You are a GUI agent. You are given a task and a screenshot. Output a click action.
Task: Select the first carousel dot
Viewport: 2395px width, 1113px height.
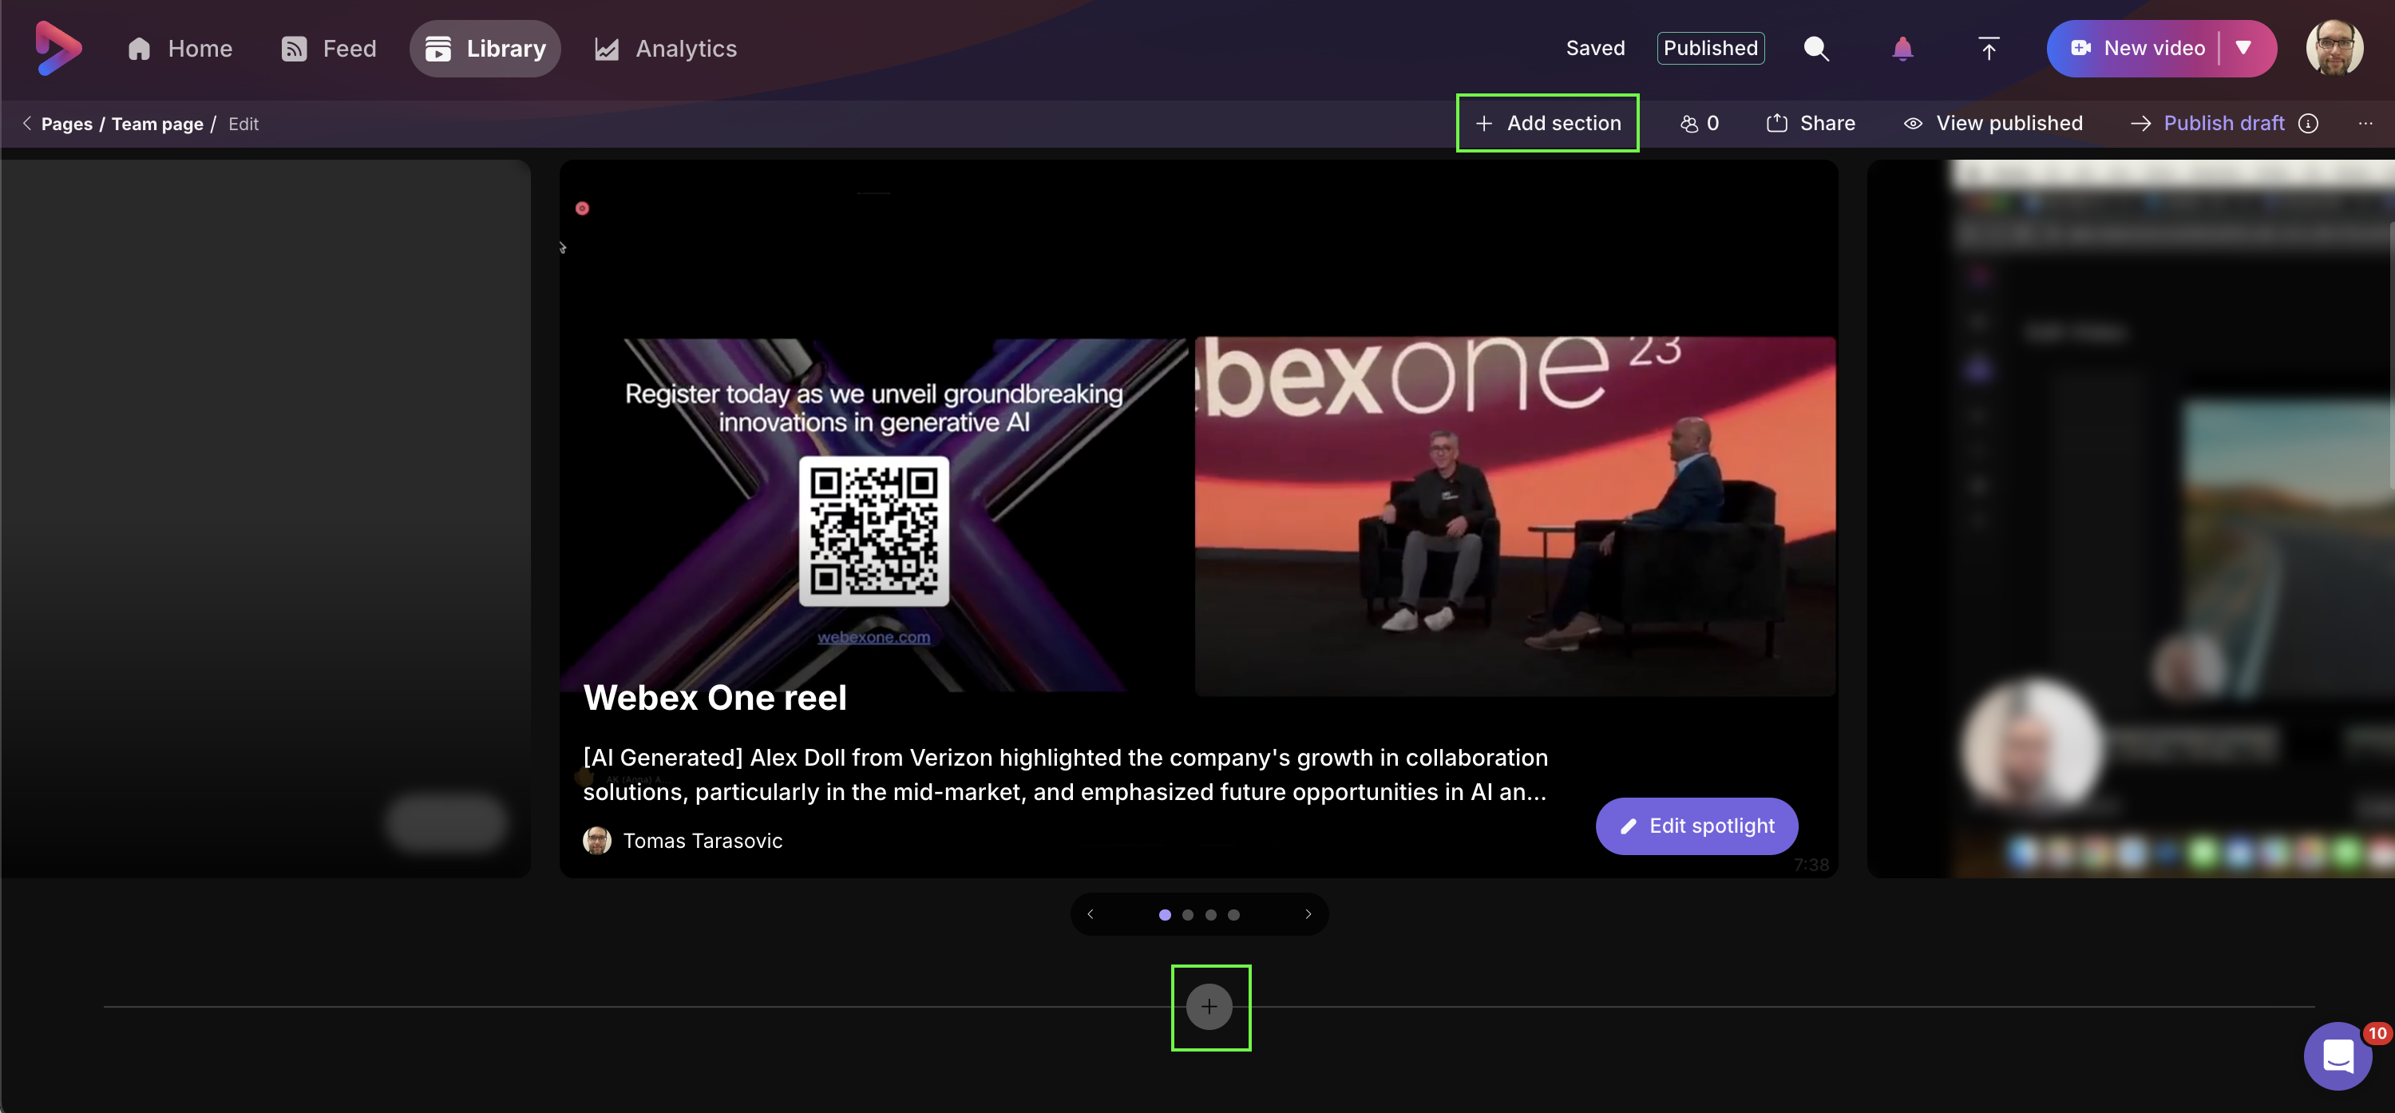(x=1165, y=915)
